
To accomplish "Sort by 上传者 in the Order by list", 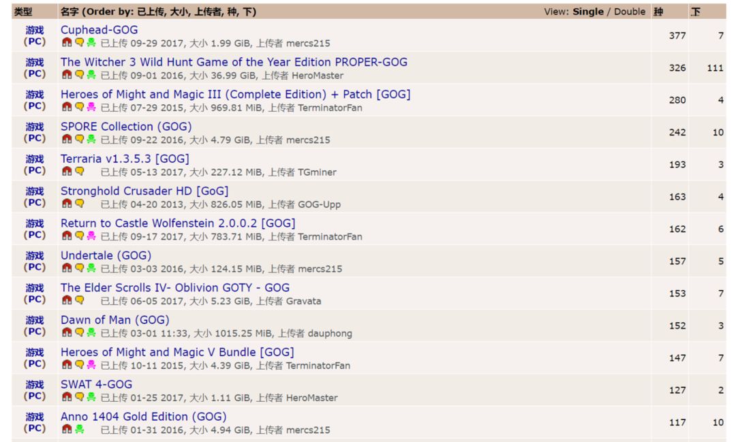I will coord(208,12).
